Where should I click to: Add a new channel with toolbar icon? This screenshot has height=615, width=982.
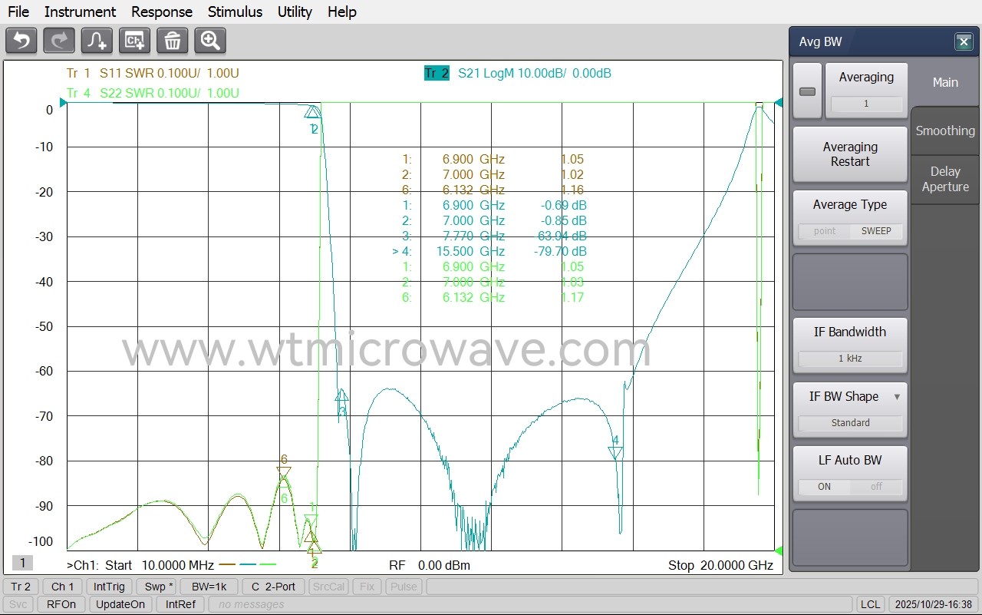pyautogui.click(x=134, y=41)
